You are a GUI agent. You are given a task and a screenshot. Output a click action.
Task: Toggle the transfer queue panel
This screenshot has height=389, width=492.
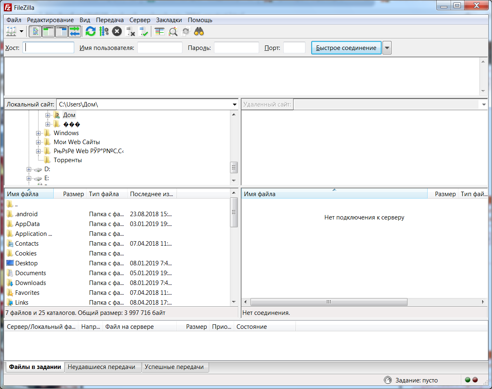click(74, 31)
